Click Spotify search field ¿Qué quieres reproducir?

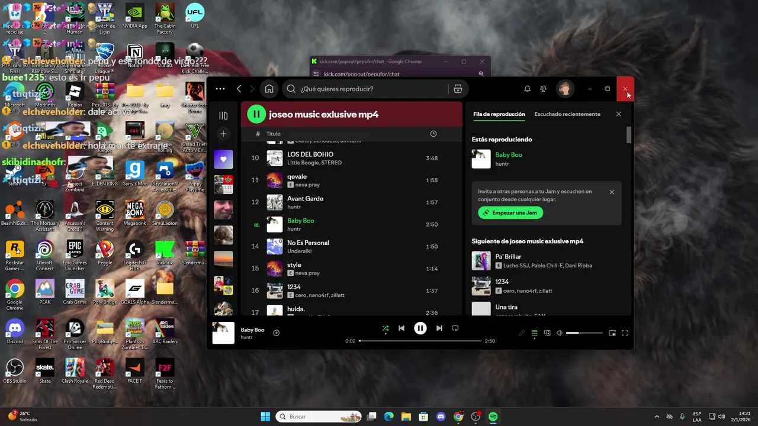[x=364, y=89]
